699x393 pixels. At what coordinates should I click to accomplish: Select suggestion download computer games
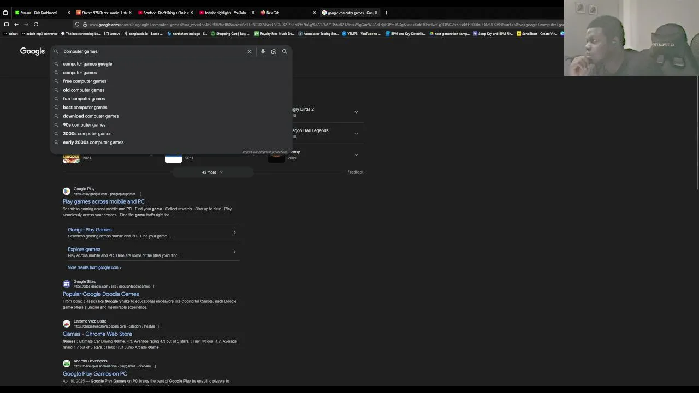170,116
